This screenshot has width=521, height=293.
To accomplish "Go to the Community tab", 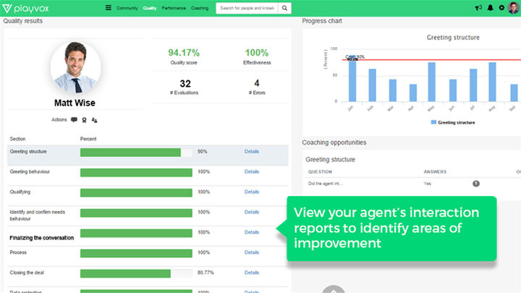I will (127, 8).
